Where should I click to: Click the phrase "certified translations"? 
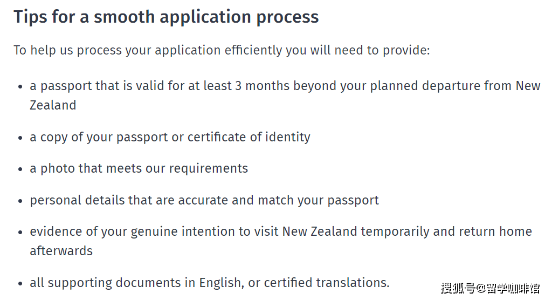pos(326,283)
